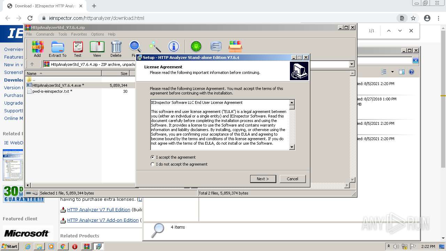Image resolution: width=446 pixels, height=251 pixels.
Task: Open the WinRAR Help menu
Action: pos(111,34)
